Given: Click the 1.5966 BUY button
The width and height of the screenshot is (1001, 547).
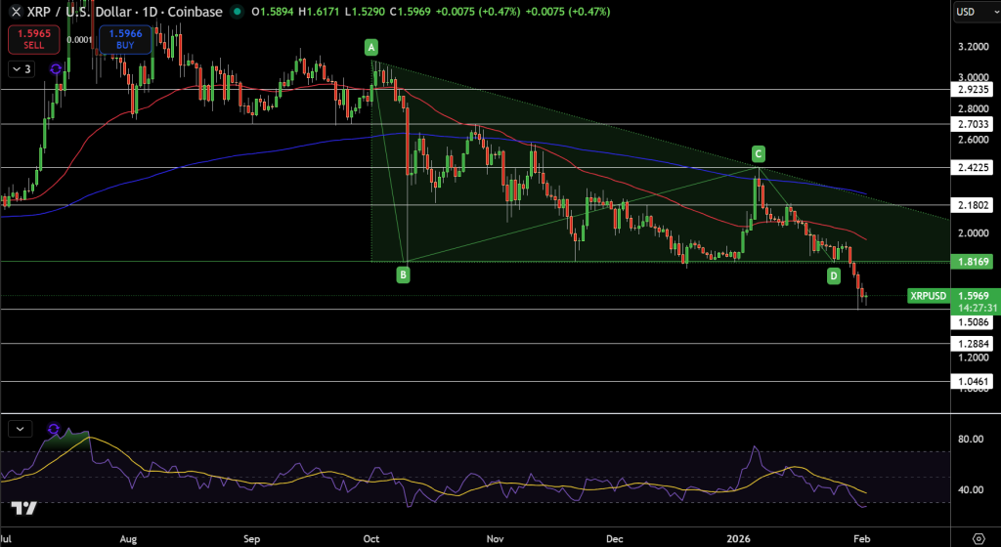Looking at the screenshot, I should pyautogui.click(x=125, y=39).
